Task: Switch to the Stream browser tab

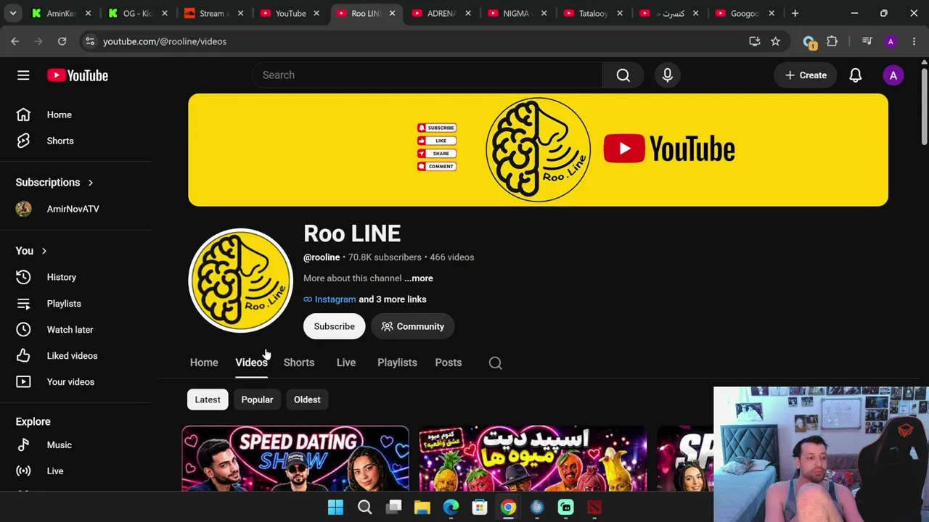Action: (213, 13)
